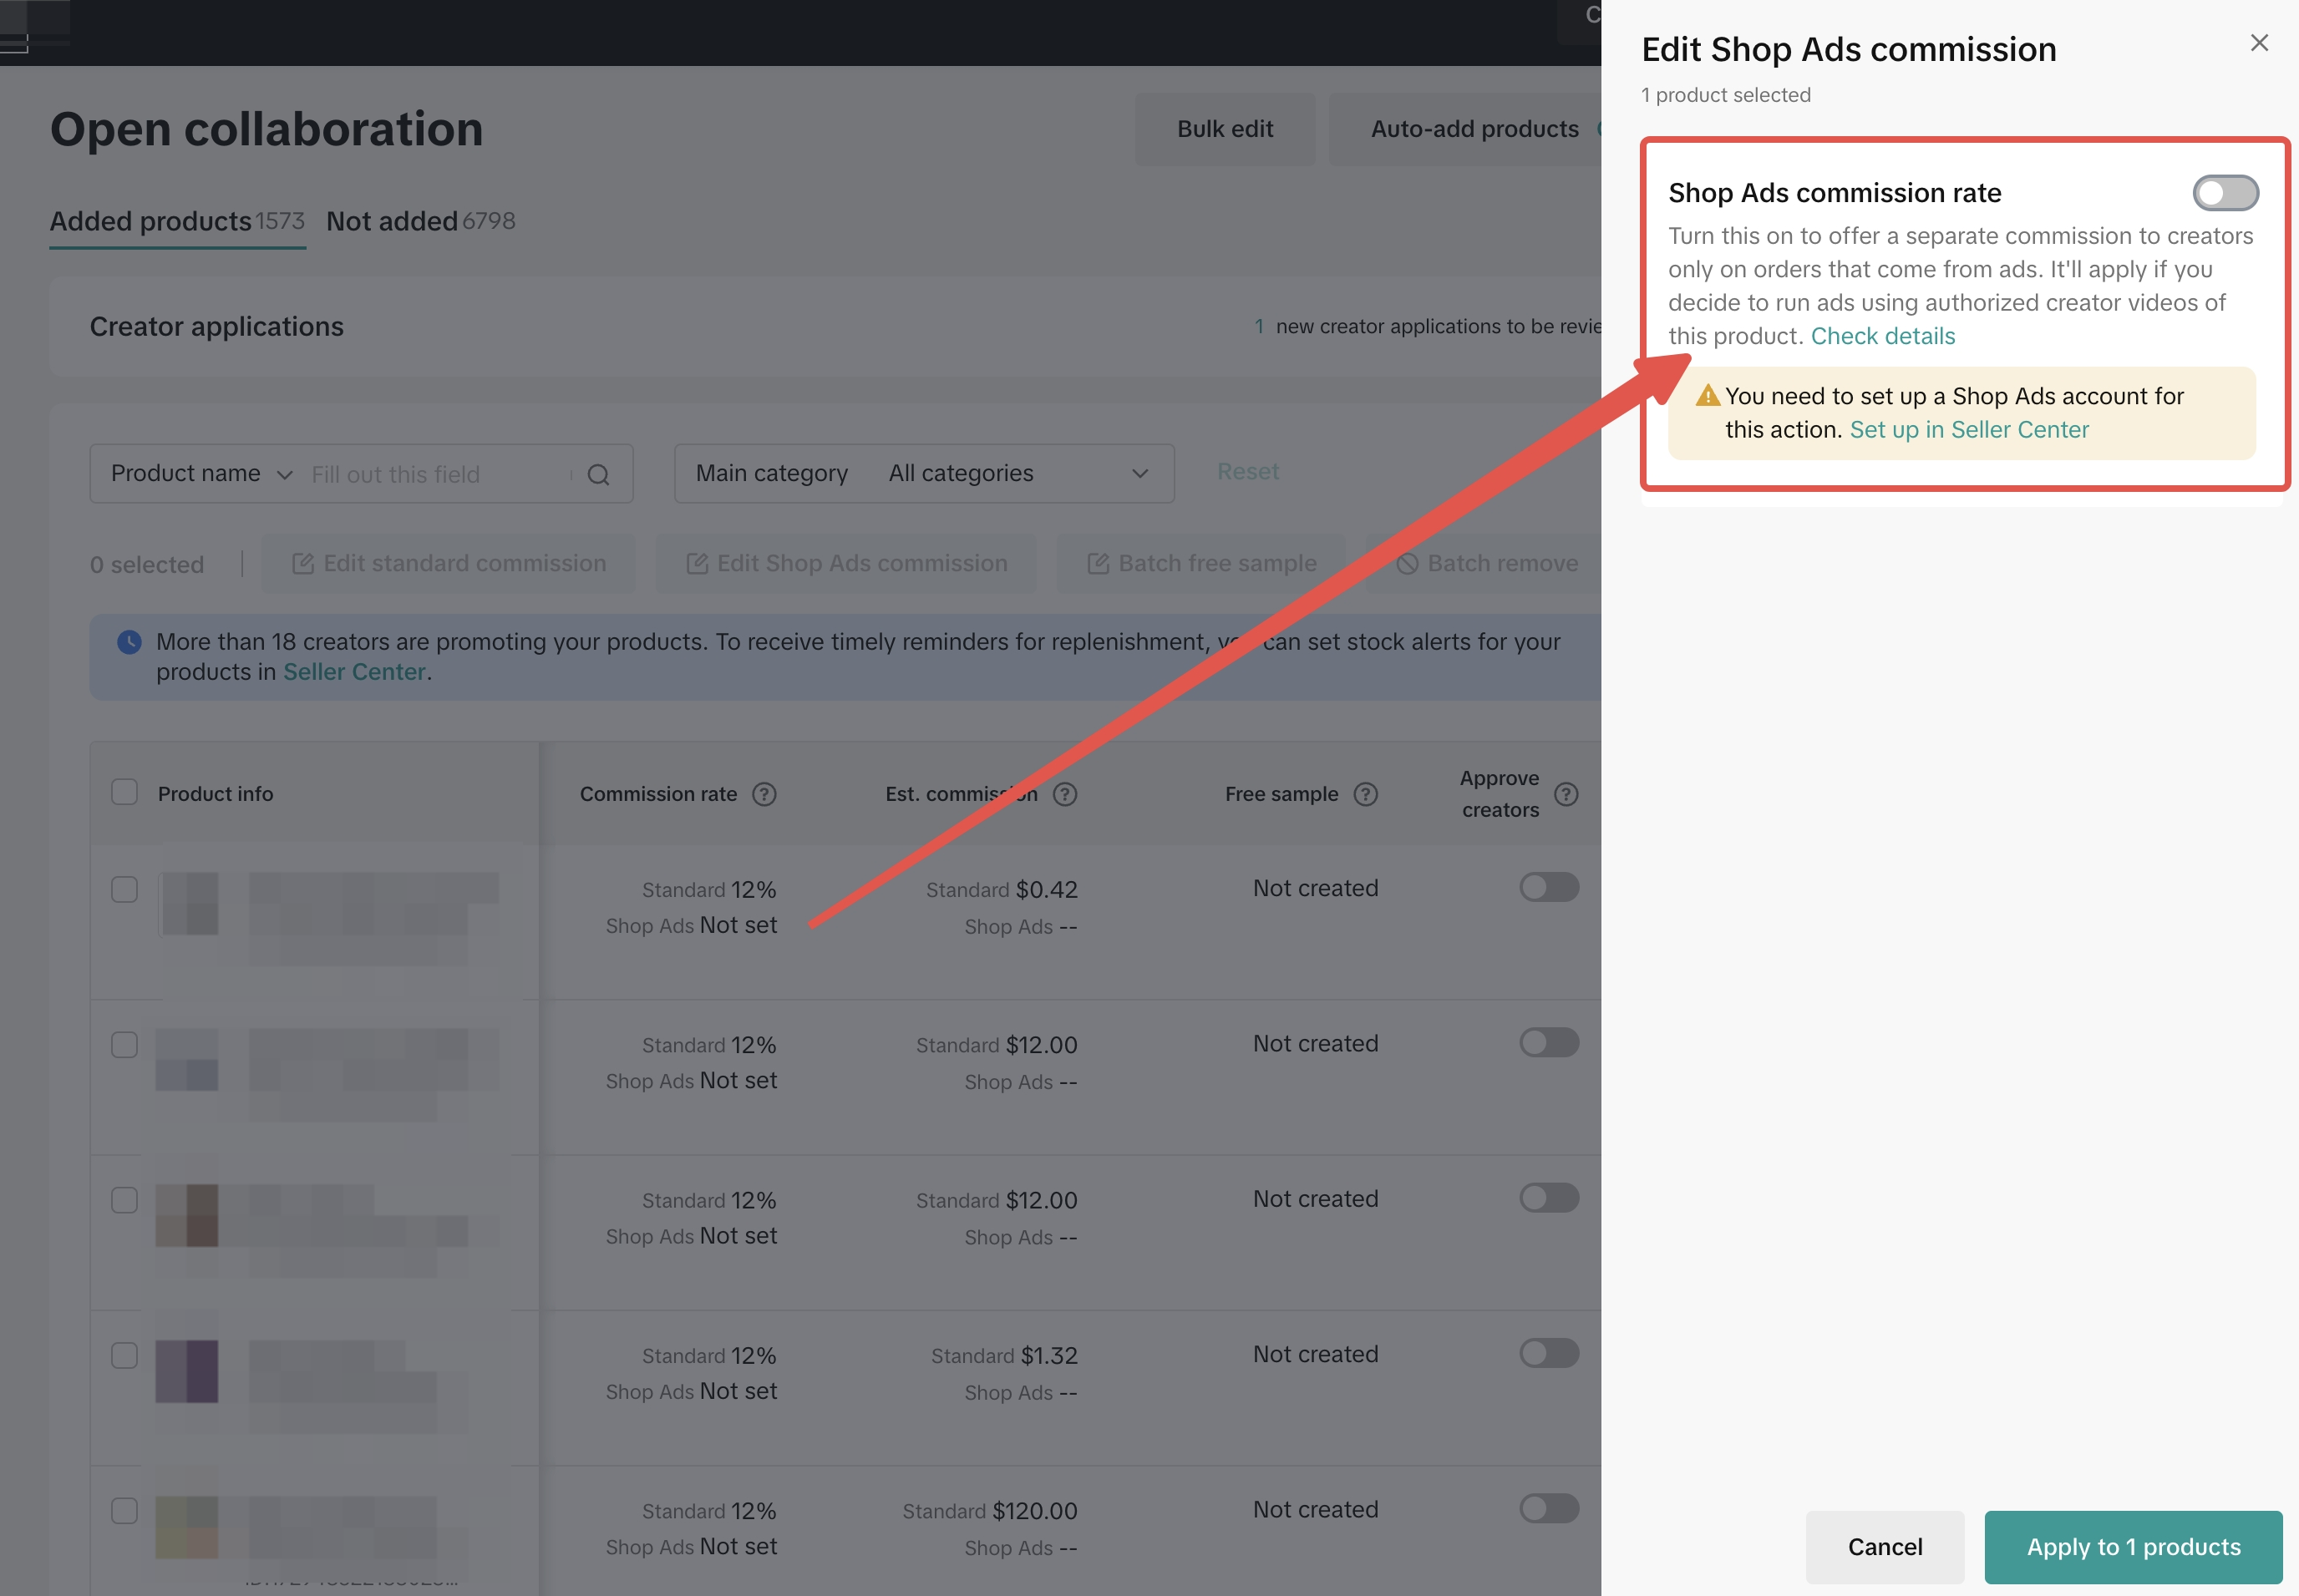Click Apply to 1 products button

2132,1546
